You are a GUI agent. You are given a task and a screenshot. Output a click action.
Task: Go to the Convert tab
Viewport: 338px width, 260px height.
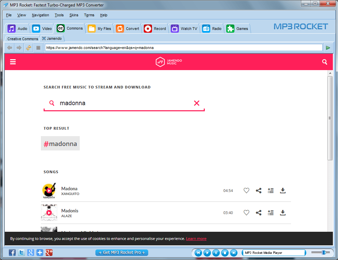127,29
